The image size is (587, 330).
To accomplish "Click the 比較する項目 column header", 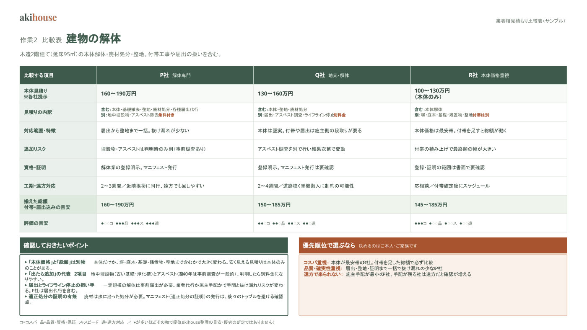I will (x=58, y=75).
